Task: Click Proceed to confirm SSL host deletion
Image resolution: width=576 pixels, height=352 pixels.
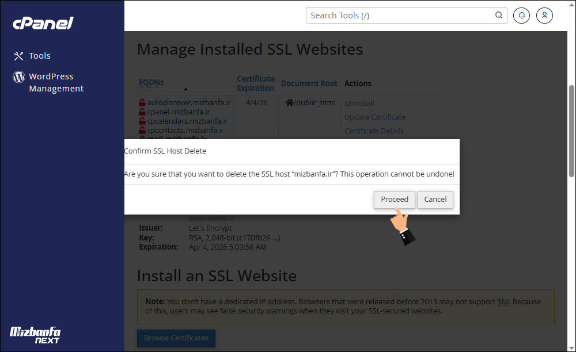Action: (394, 200)
